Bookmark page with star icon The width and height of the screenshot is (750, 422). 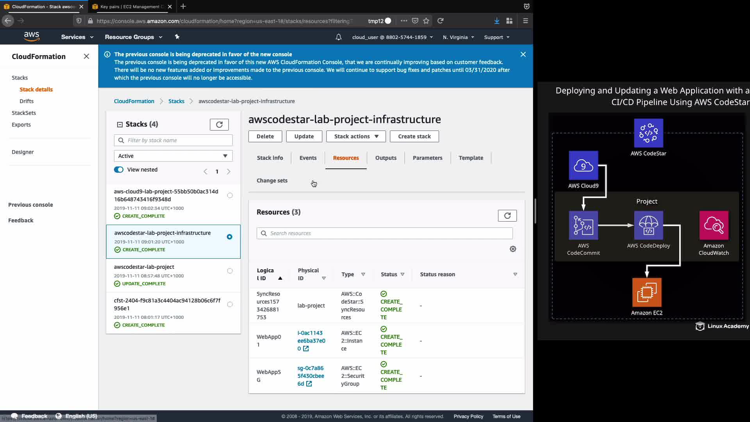(426, 21)
